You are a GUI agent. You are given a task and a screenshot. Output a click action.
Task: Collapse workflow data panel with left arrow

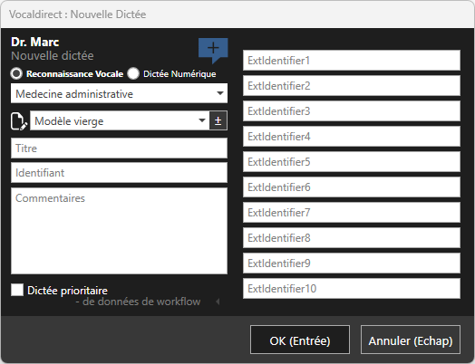click(218, 302)
